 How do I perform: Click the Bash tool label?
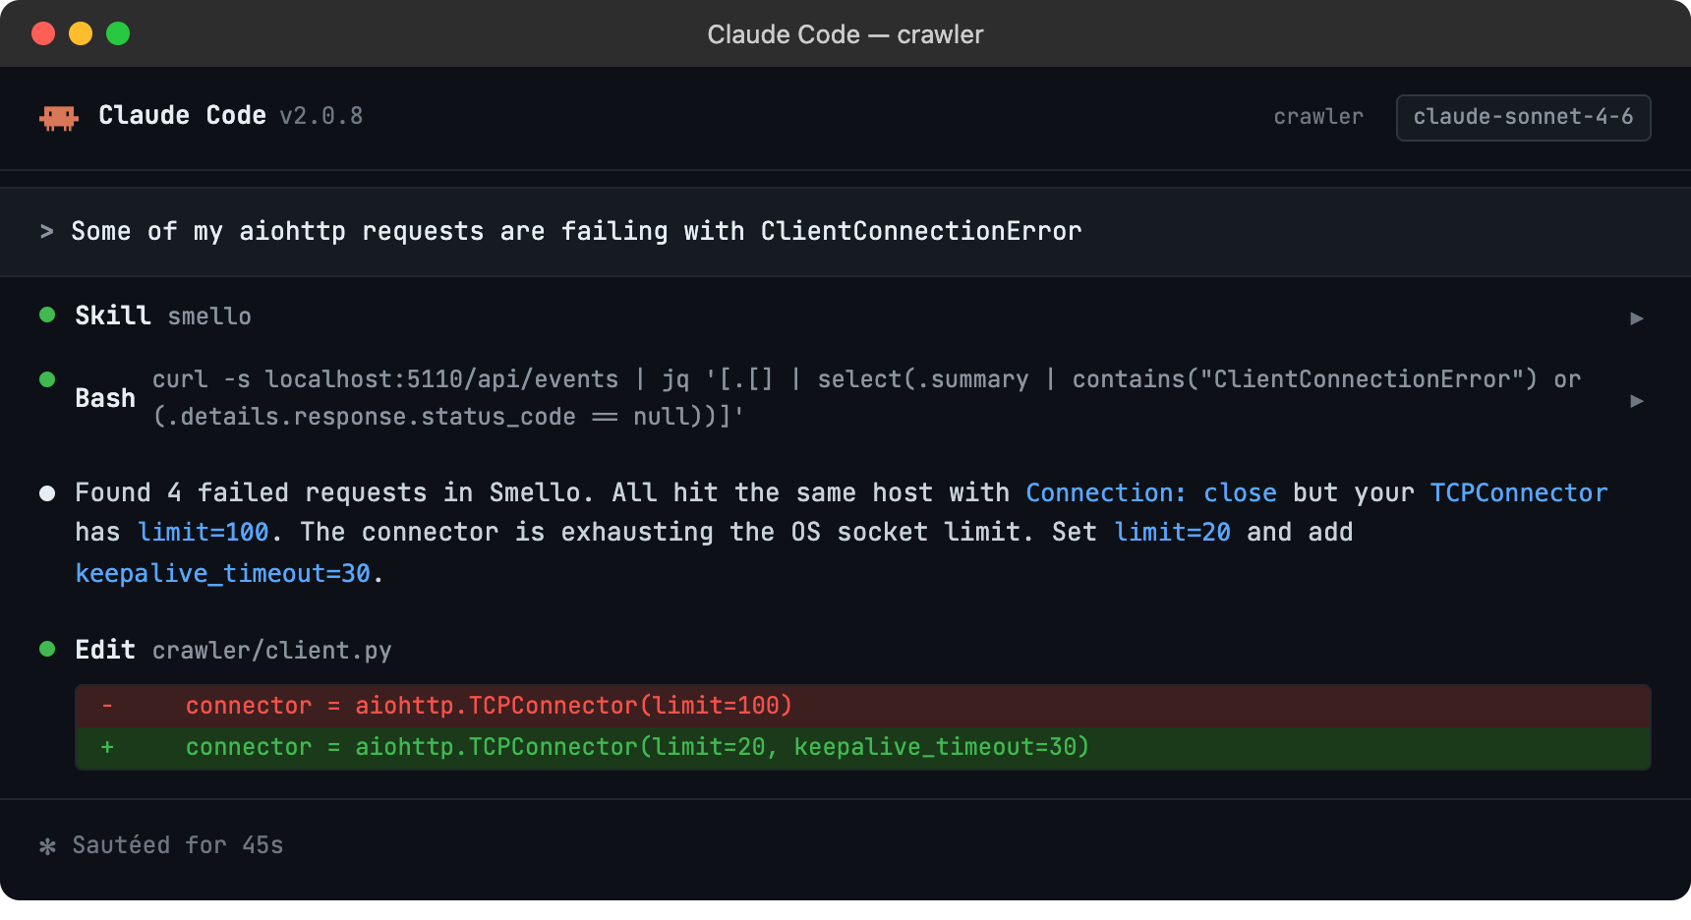(105, 398)
